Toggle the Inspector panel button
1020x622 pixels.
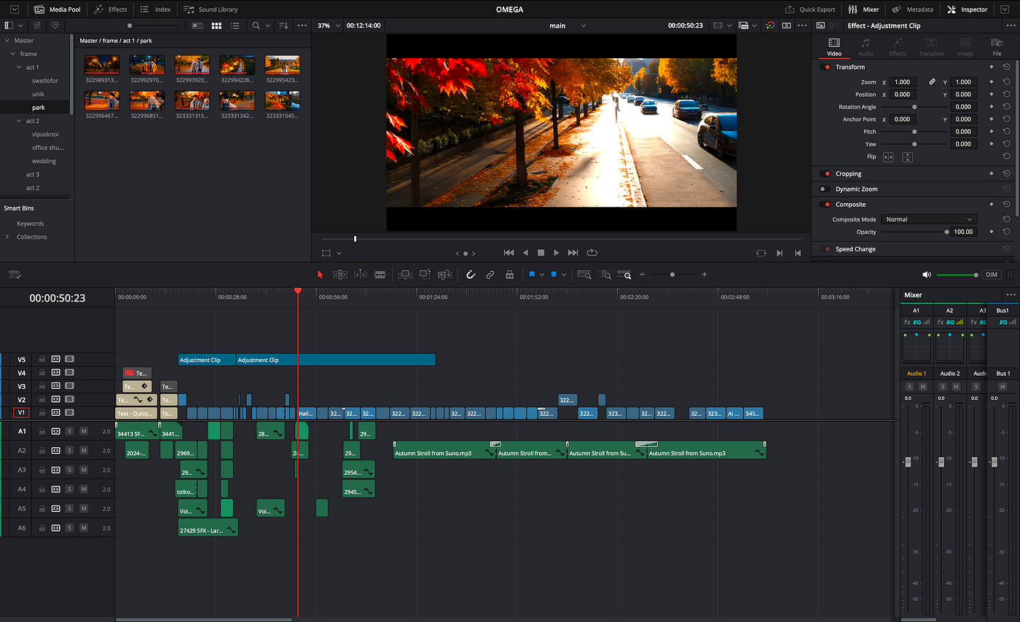pos(968,9)
